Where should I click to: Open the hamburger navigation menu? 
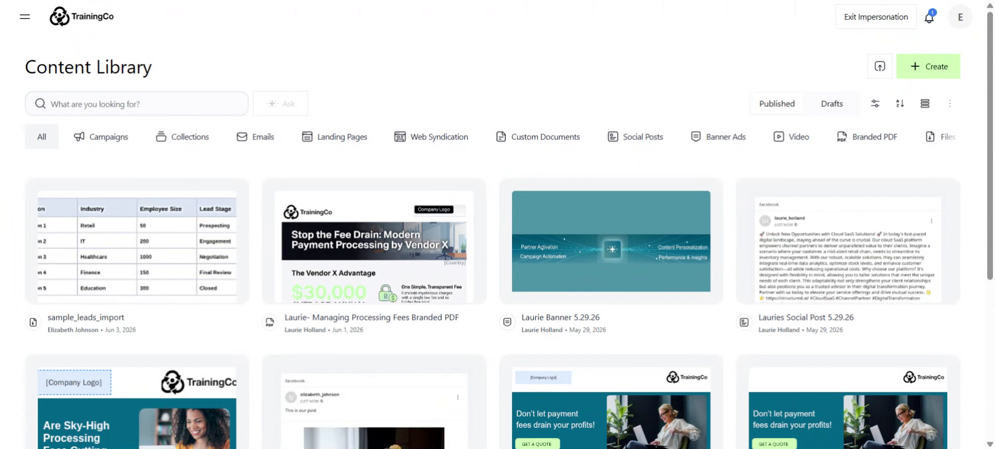[x=25, y=17]
